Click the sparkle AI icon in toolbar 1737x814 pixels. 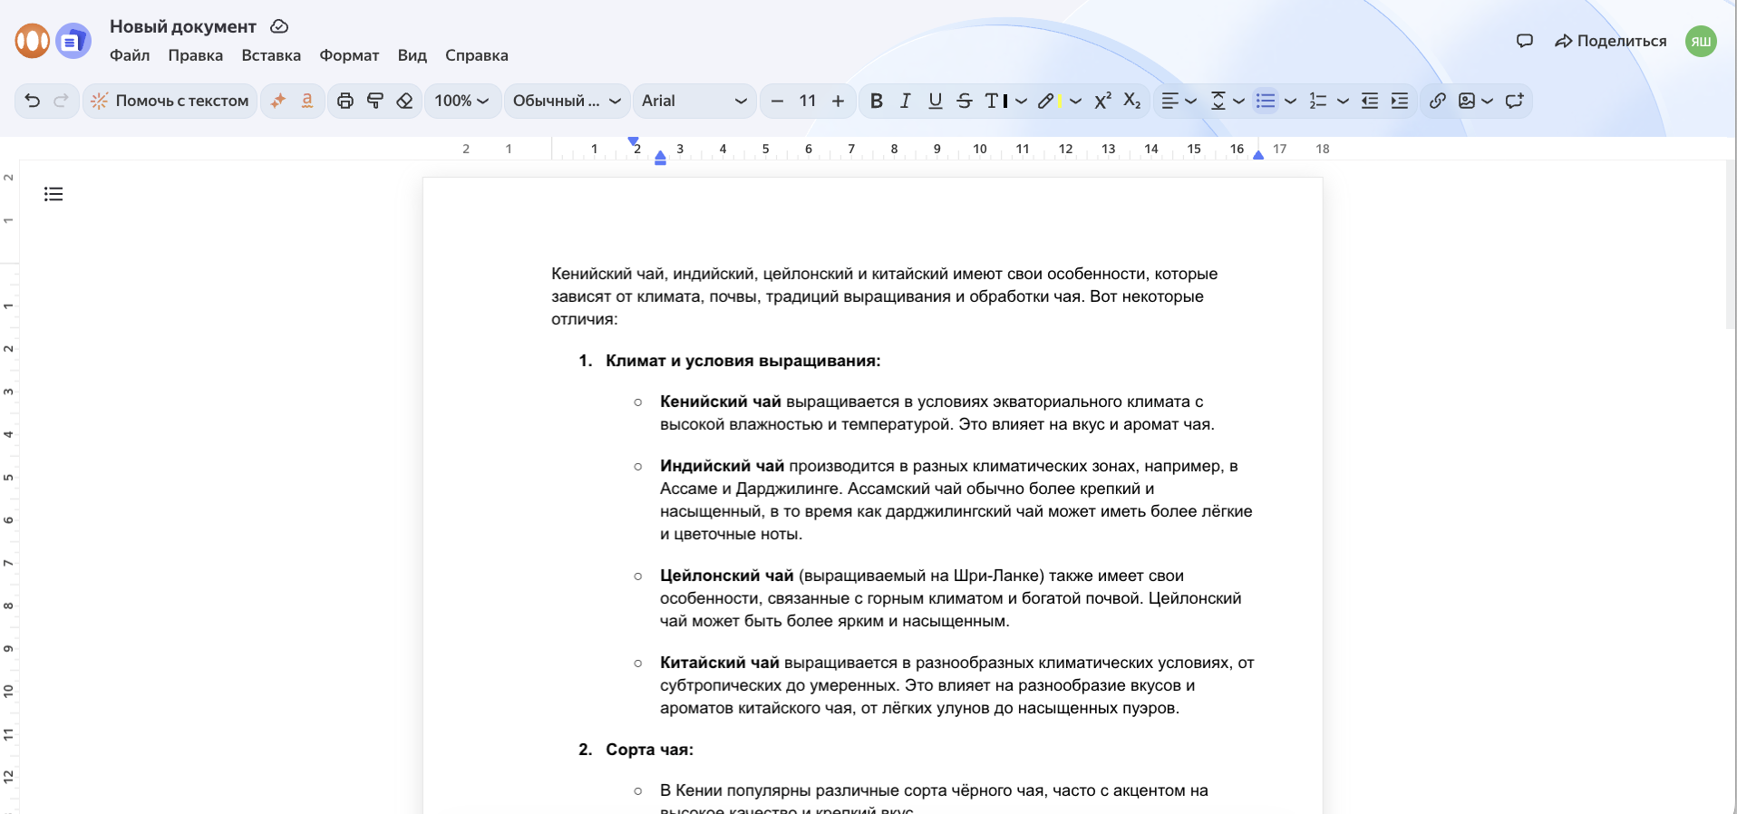(x=278, y=101)
